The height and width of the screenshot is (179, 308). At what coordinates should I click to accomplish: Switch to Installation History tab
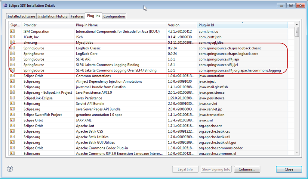pyautogui.click(x=53, y=16)
